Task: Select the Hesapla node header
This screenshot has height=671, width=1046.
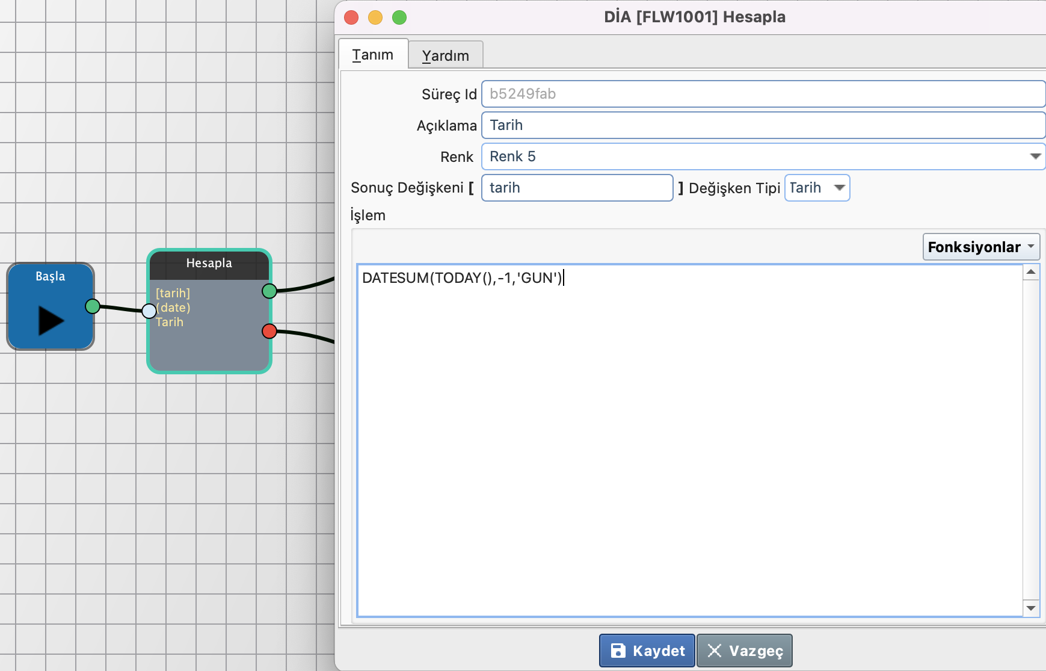Action: [209, 264]
